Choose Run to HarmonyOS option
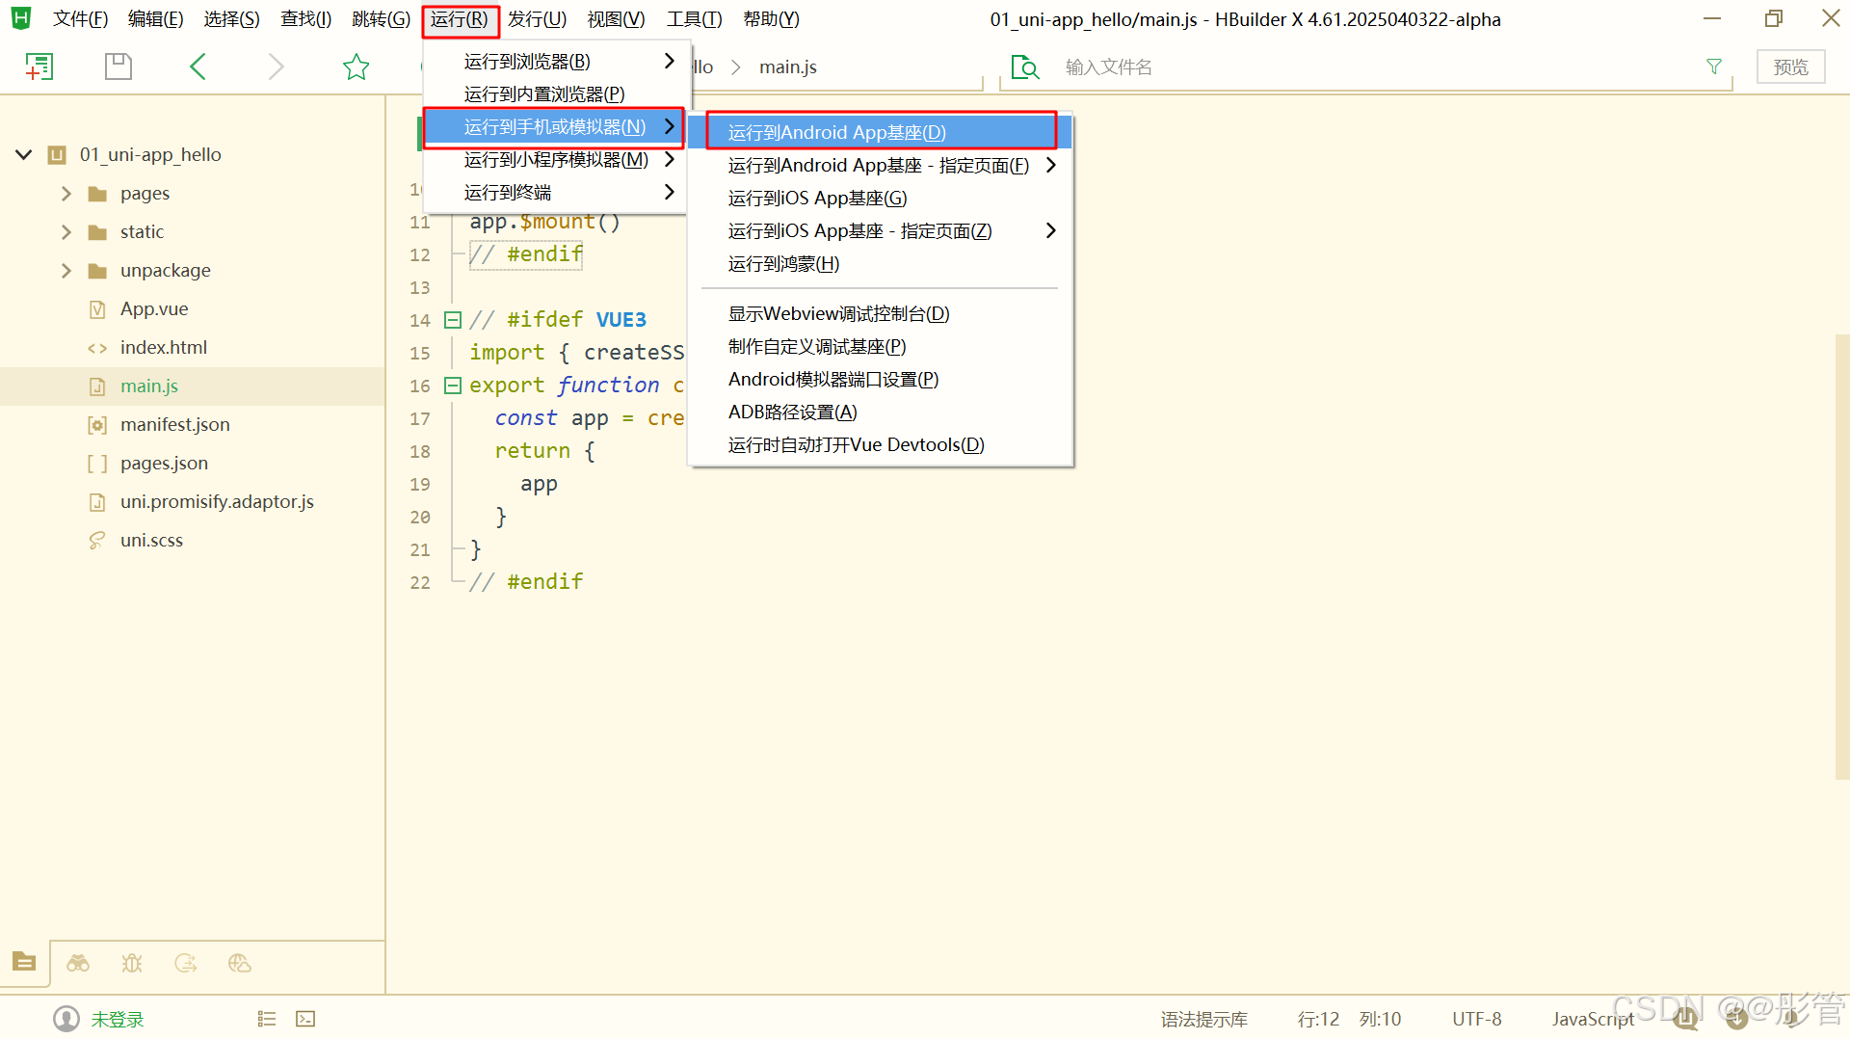Screen dimensions: 1850x1039 pyautogui.click(x=881, y=264)
